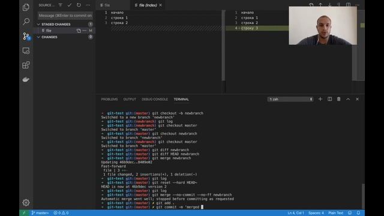Click the M status letter on file row

pos(91,31)
